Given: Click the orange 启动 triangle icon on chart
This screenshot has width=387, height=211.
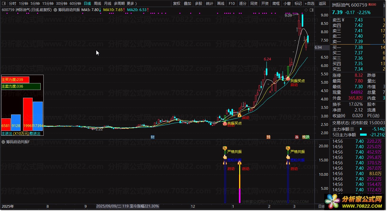Looking at the screenshot, I should click(239, 115).
